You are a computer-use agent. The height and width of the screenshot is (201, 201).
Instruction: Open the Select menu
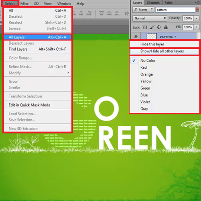(10, 4)
